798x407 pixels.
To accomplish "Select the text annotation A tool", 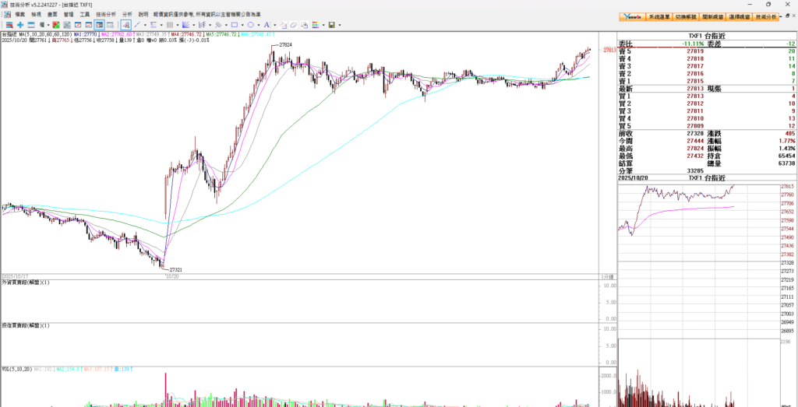I will pyautogui.click(x=267, y=25).
